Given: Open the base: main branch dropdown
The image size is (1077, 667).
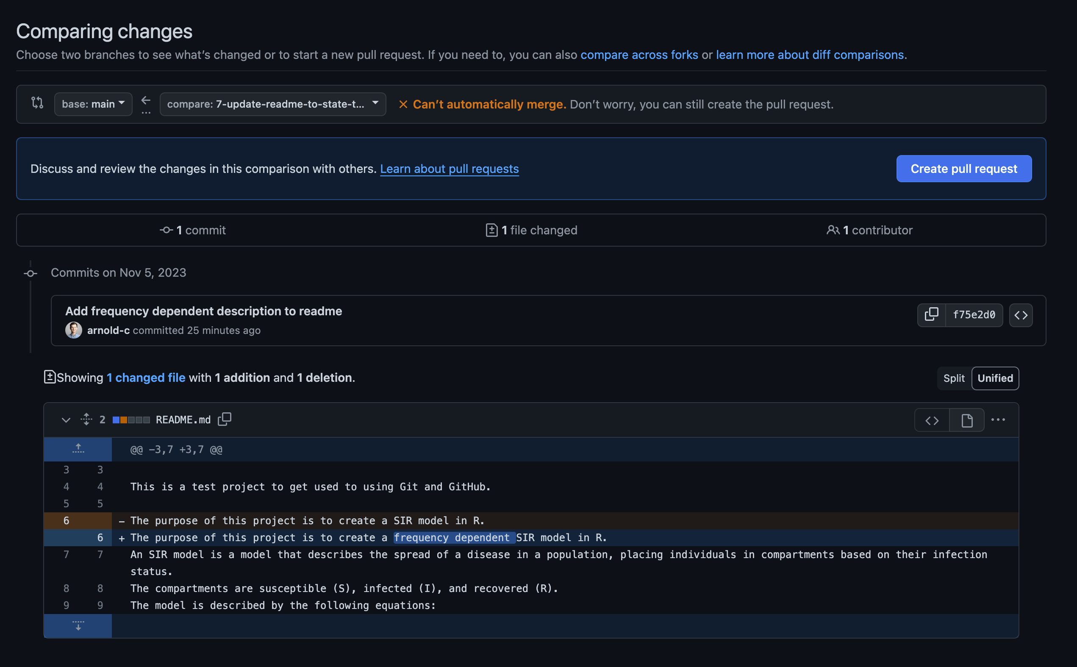Looking at the screenshot, I should click(x=93, y=104).
